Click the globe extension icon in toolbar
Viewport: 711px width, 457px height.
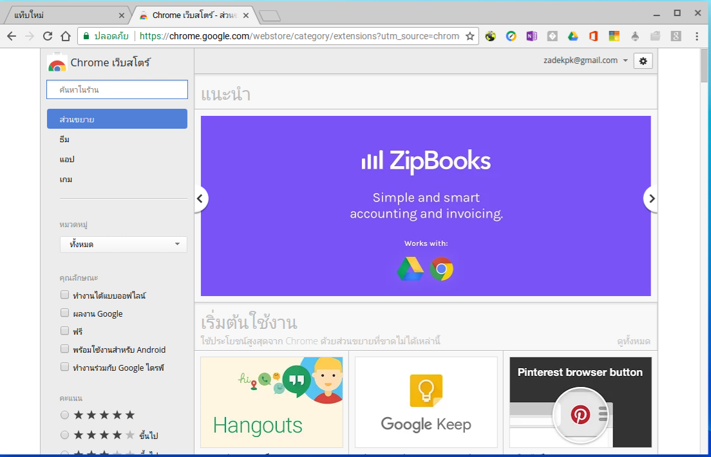click(491, 36)
